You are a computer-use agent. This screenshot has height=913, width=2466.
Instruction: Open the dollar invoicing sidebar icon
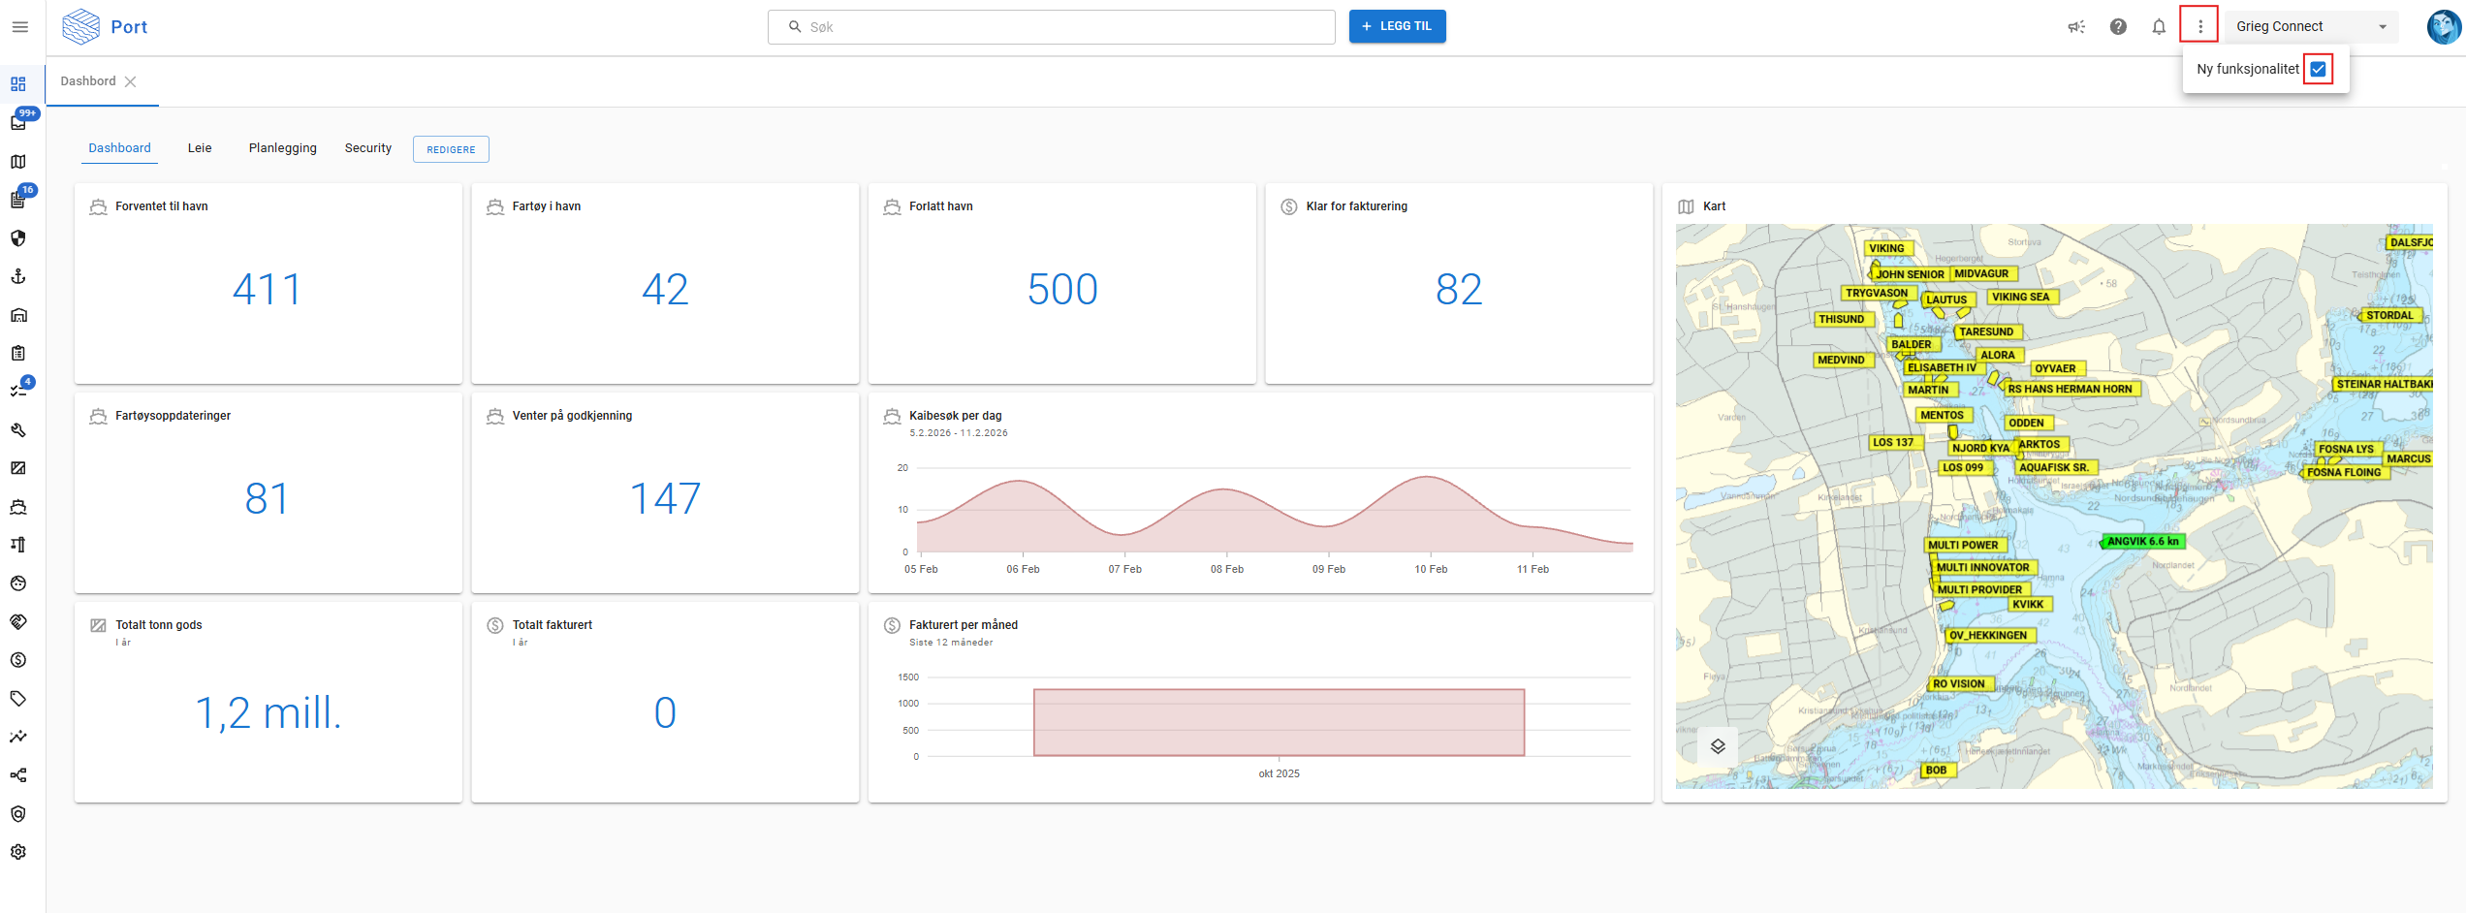point(18,660)
